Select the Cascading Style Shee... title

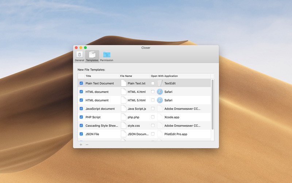click(102, 126)
